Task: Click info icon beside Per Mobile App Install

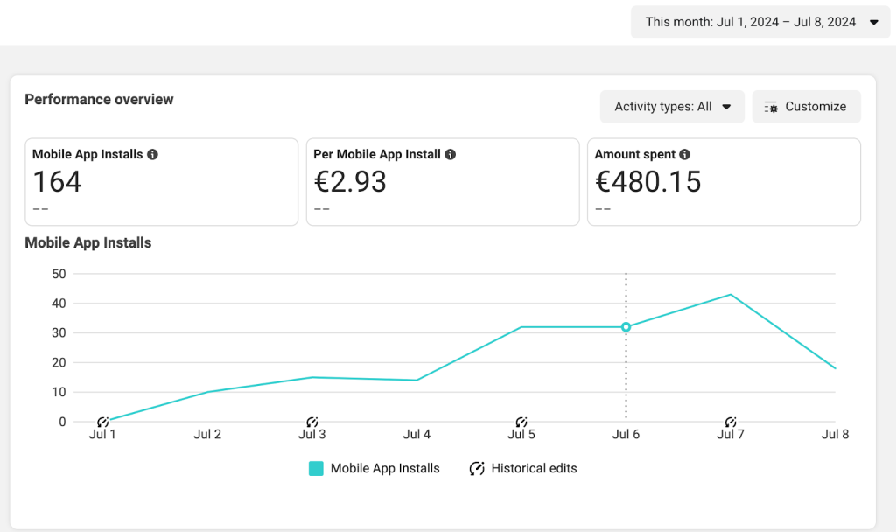Action: (x=451, y=155)
